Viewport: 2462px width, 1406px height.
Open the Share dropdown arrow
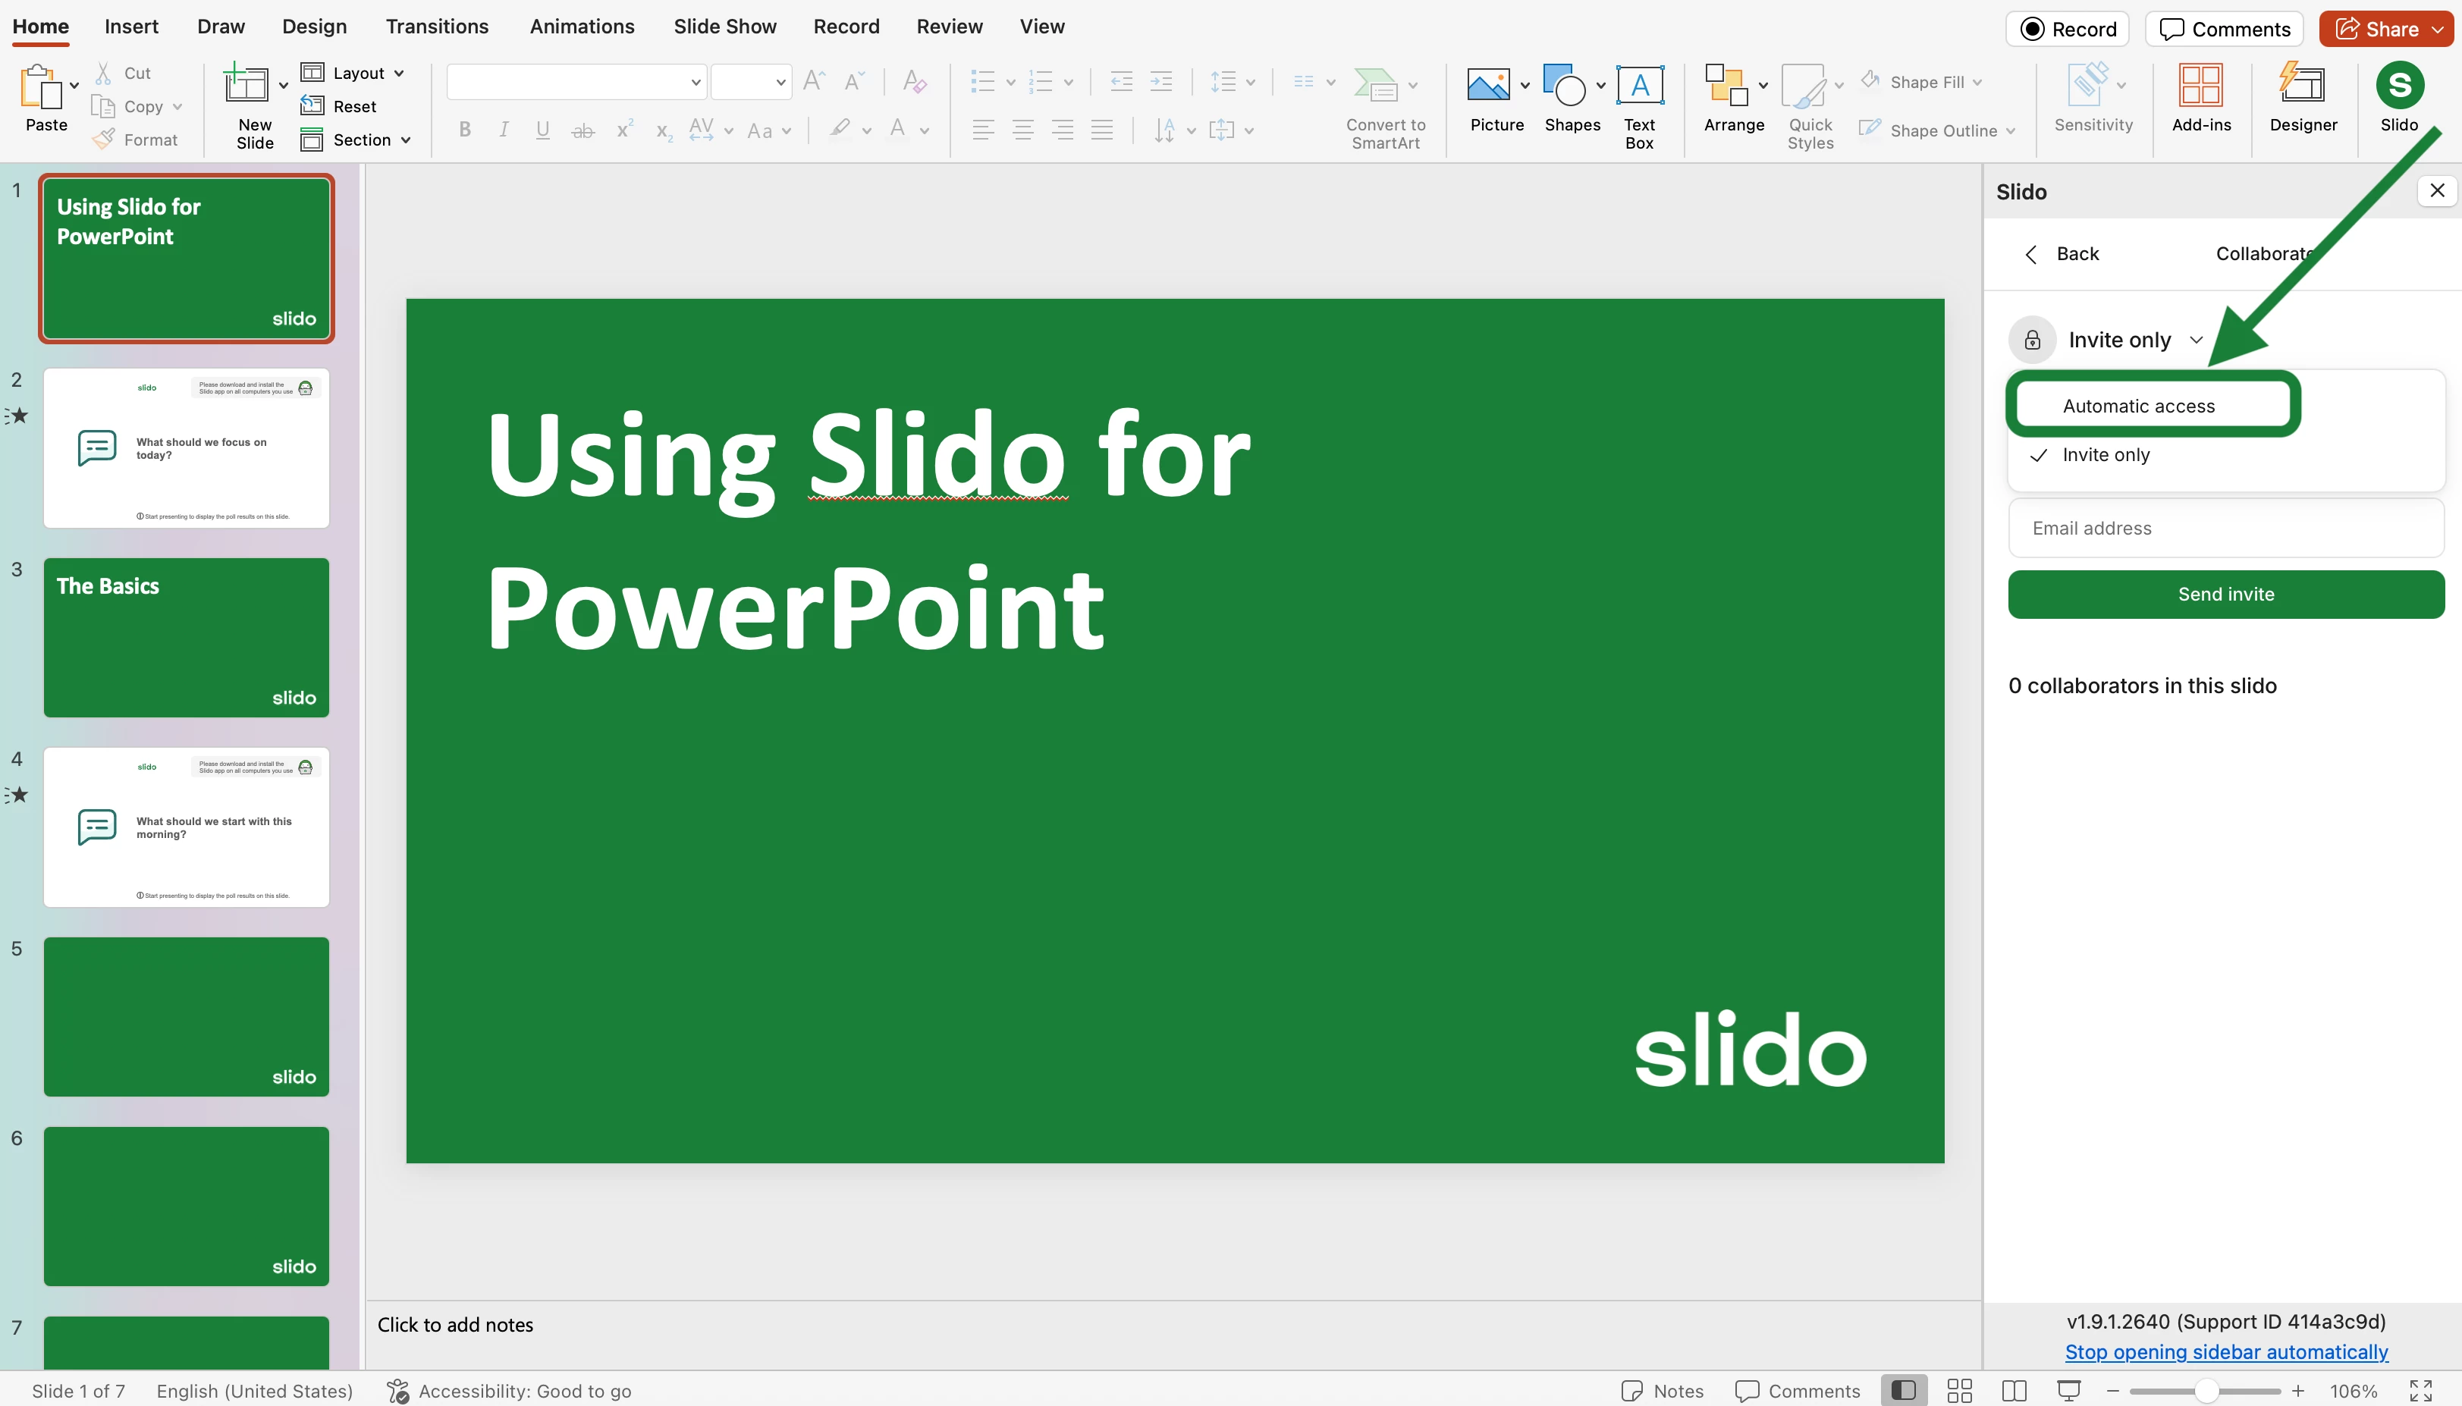2437,29
